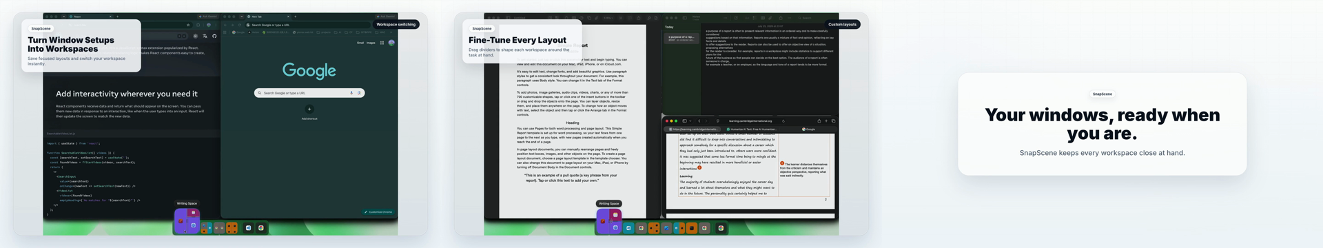
Task: Click the Google search box in Chrome
Action: (309, 92)
